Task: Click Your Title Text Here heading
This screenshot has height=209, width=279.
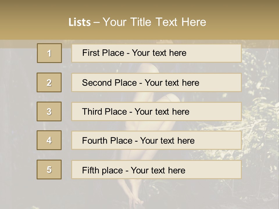Action: point(154,22)
